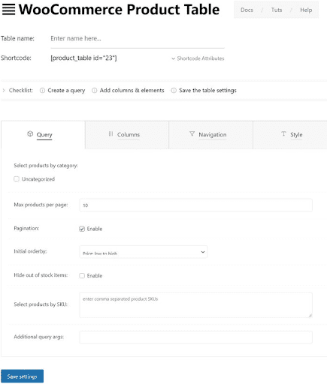
Task: Expand the Checklist chevron
Action: [x=4, y=90]
